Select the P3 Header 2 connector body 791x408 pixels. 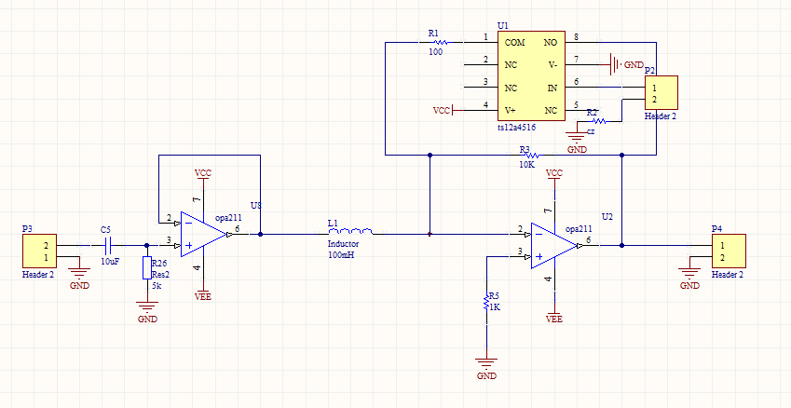pyautogui.click(x=39, y=251)
